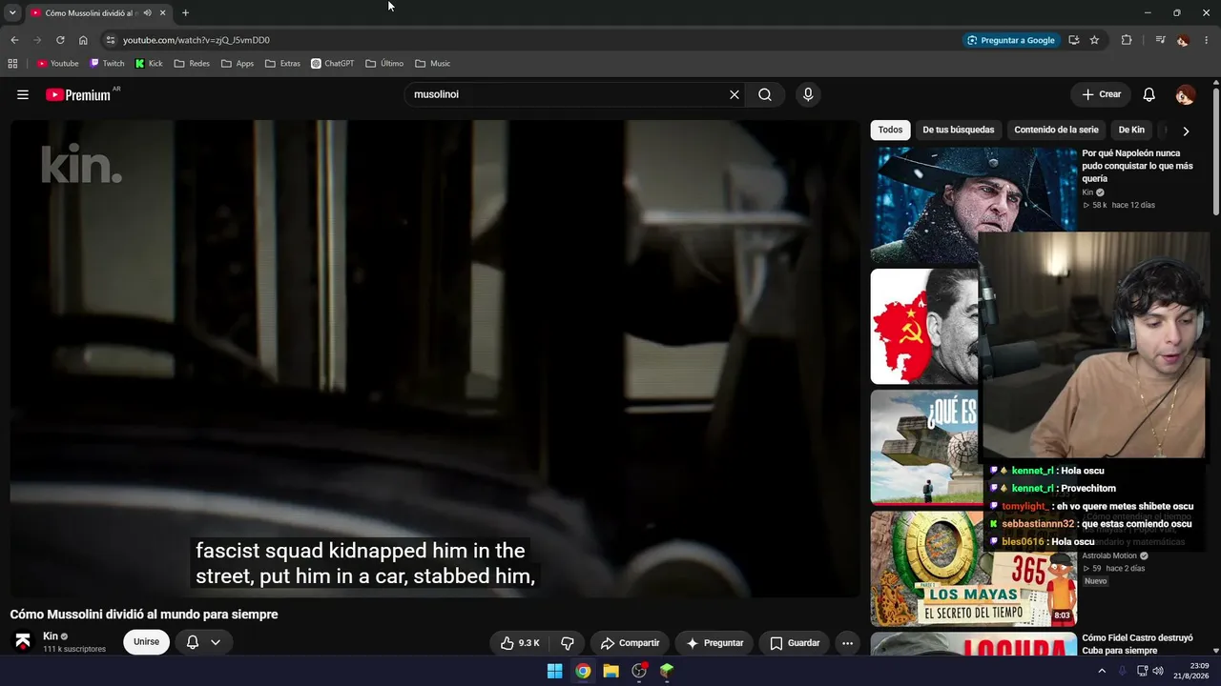Image resolution: width=1221 pixels, height=686 pixels.
Task: Bookmark this page with the star
Action: [x=1094, y=40]
